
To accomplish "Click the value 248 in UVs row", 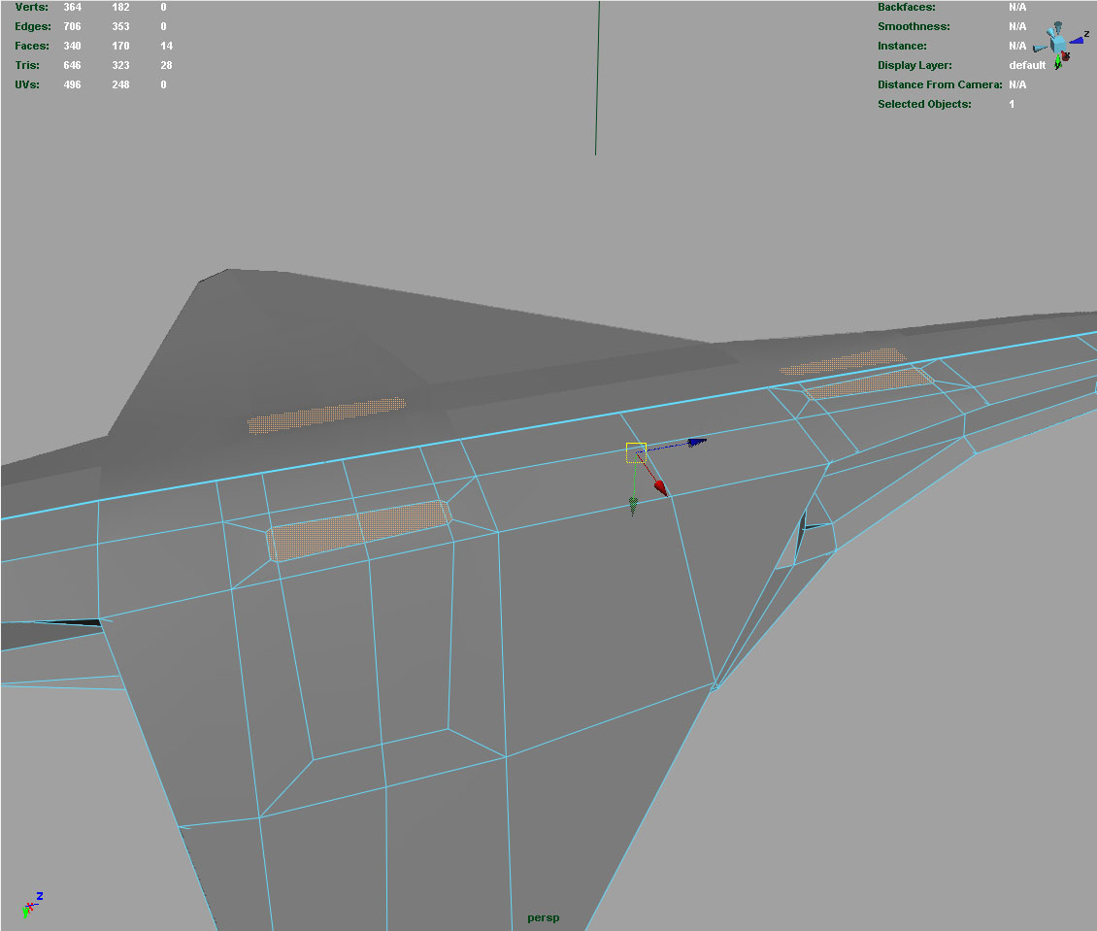I will [121, 85].
